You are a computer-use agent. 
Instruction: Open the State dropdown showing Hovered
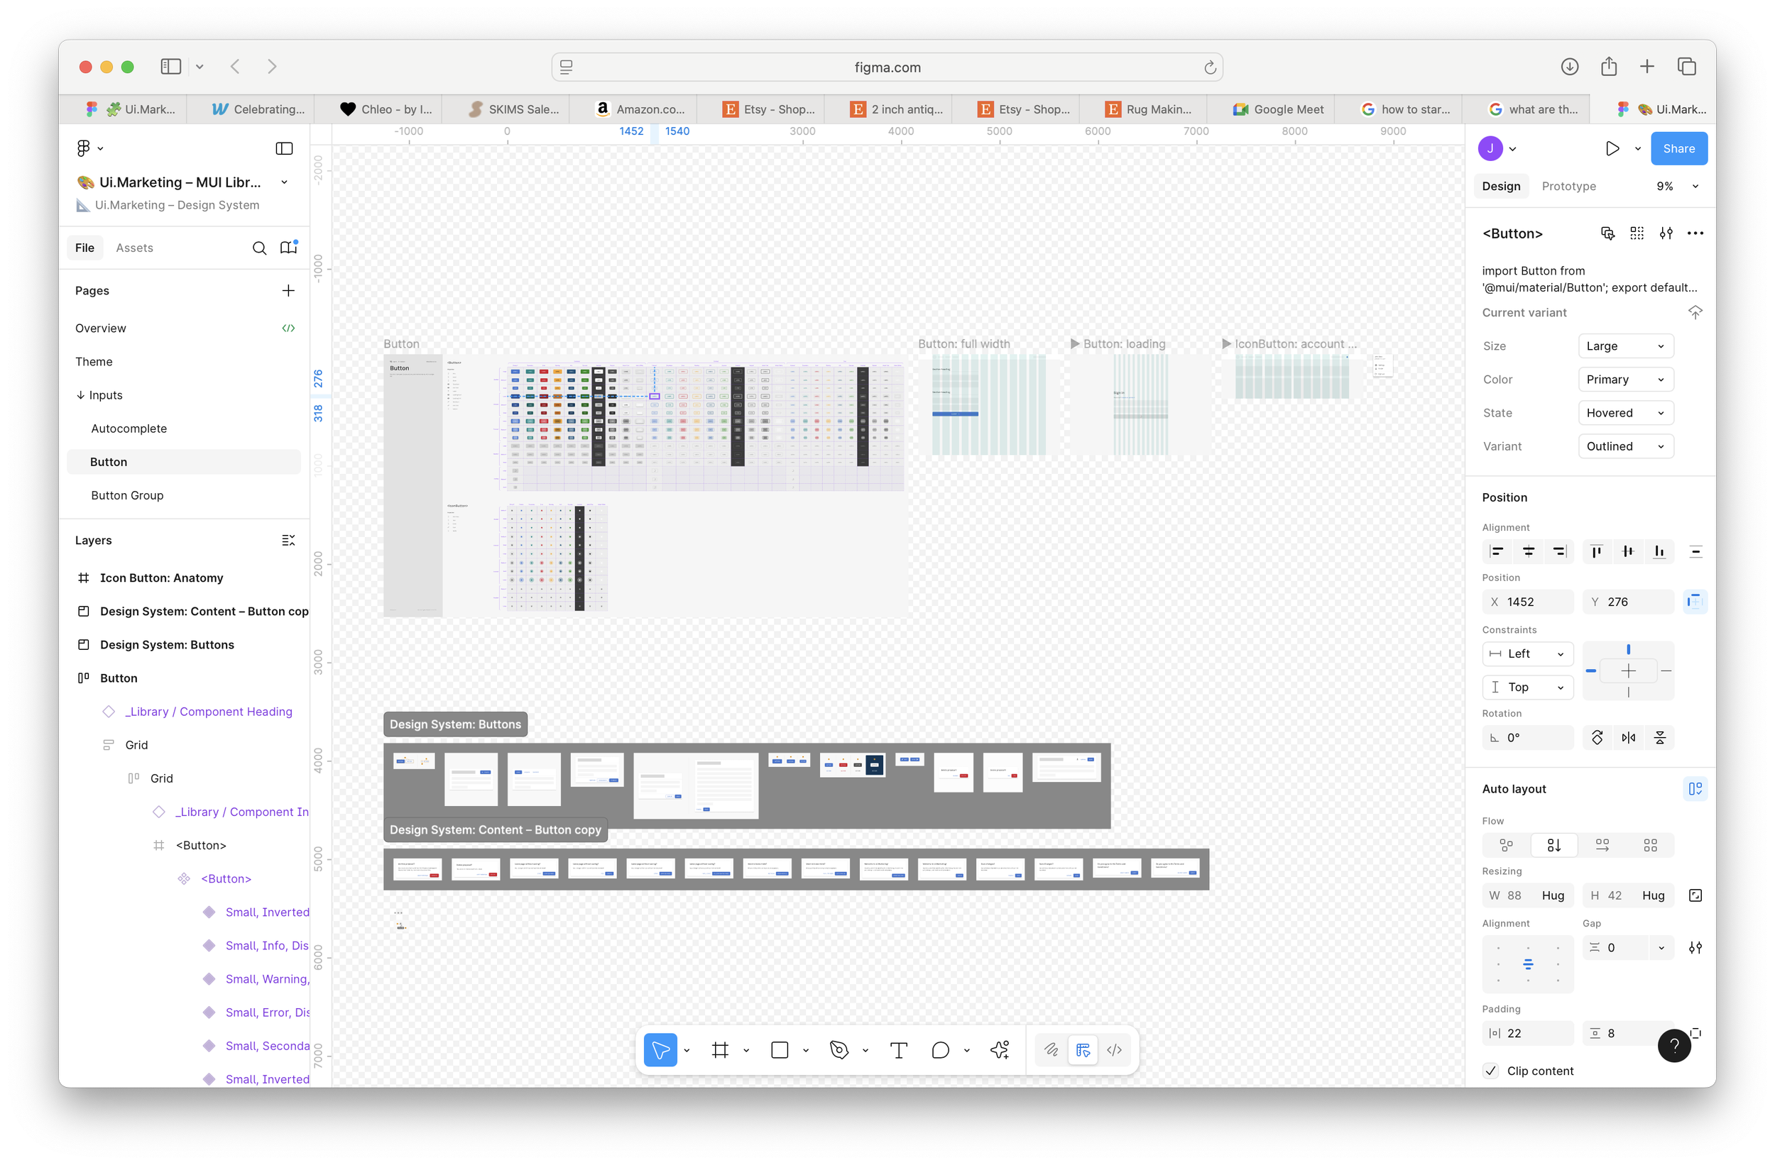point(1625,413)
